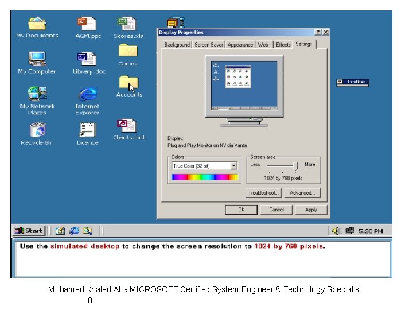Image resolution: width=413 pixels, height=310 pixels.
Task: Select the Library.doc file icon
Action: coord(89,63)
